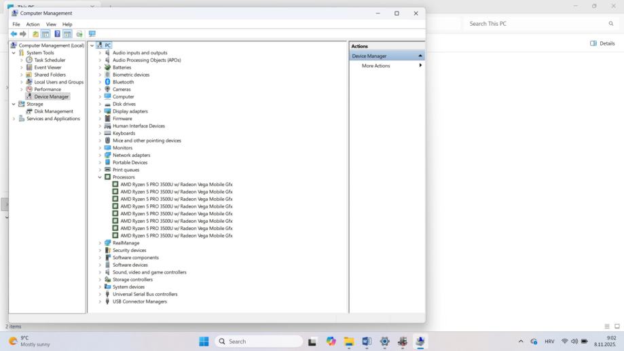Image resolution: width=624 pixels, height=351 pixels.
Task: Click Sound, video and game controllers icon
Action: coord(107,272)
